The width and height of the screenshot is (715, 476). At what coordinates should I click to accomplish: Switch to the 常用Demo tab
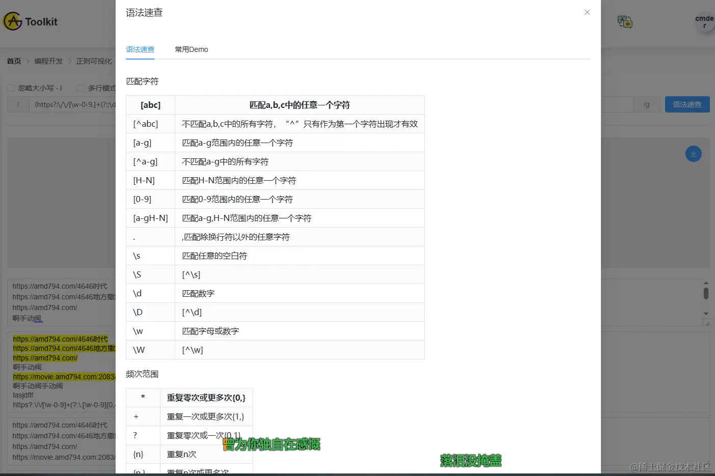191,49
